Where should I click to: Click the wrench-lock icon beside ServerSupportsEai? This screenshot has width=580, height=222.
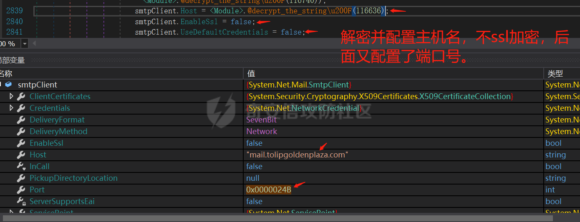click(21, 201)
